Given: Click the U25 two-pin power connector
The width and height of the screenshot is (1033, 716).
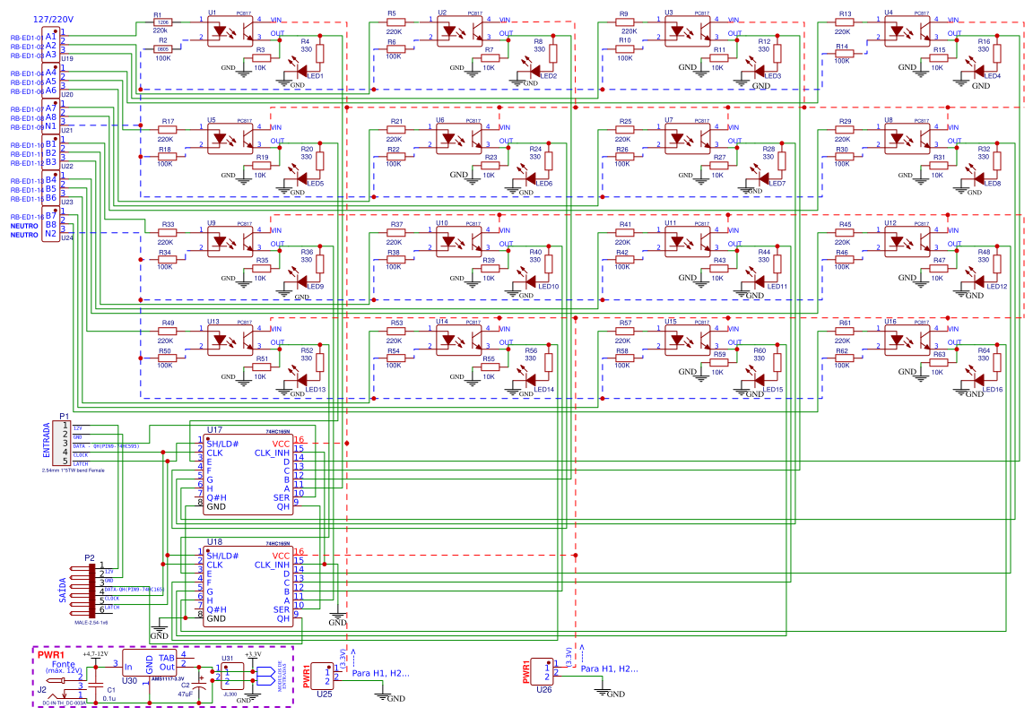Looking at the screenshot, I should (x=322, y=677).
